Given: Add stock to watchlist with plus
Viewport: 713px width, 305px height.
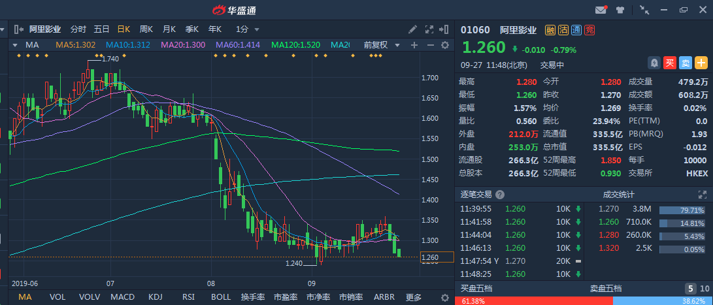Looking at the screenshot, I should tap(701, 63).
